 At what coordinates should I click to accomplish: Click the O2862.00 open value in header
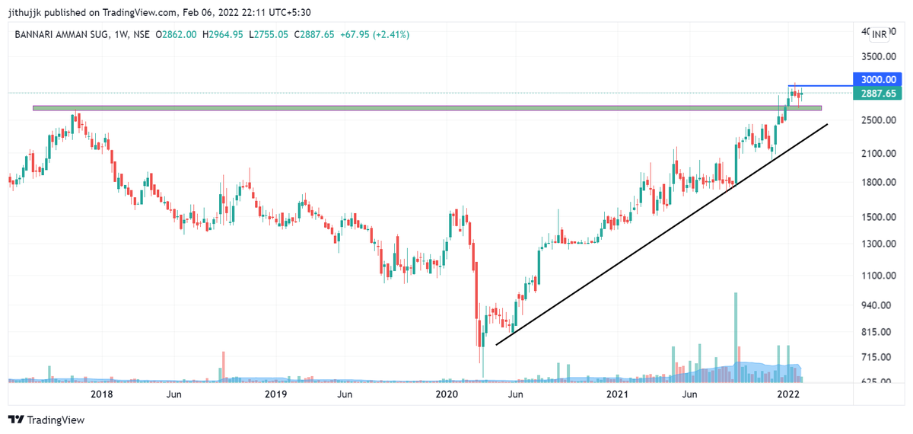click(x=177, y=34)
